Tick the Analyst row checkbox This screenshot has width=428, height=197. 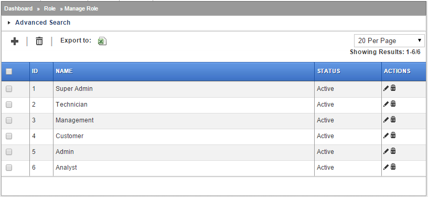coord(9,168)
